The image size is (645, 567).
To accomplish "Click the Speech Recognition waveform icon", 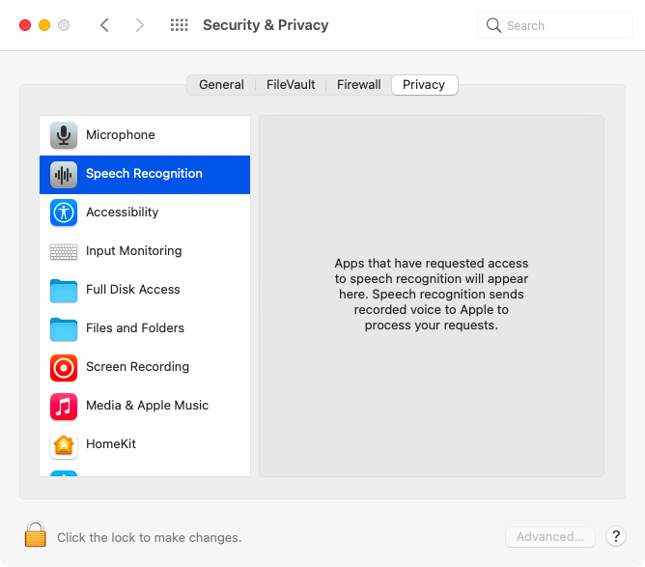I will point(64,174).
